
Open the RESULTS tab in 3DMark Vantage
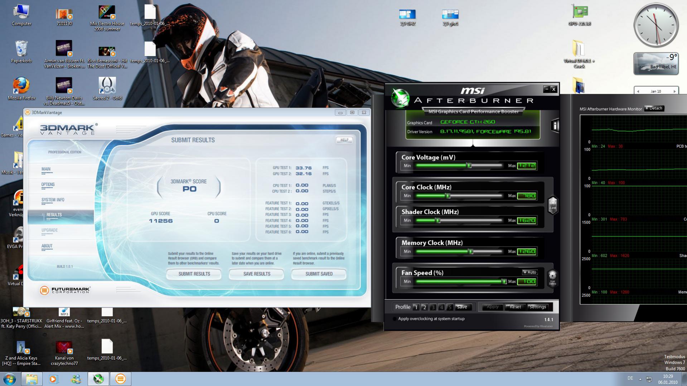tap(54, 215)
